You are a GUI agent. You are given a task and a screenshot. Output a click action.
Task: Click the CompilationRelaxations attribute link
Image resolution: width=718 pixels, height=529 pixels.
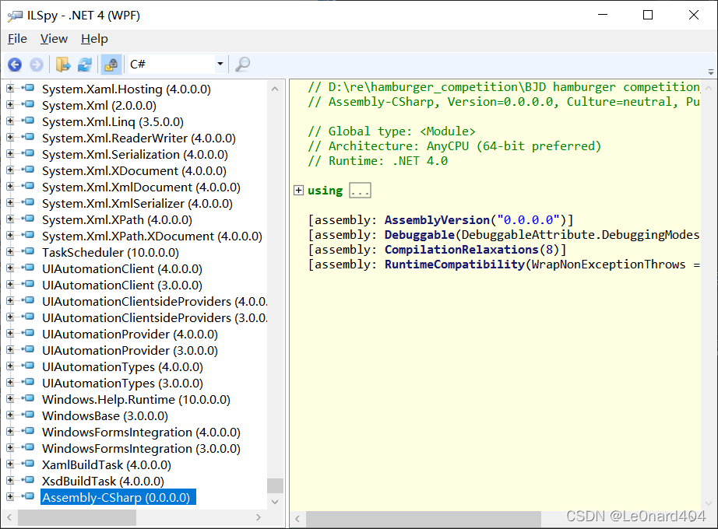(462, 250)
